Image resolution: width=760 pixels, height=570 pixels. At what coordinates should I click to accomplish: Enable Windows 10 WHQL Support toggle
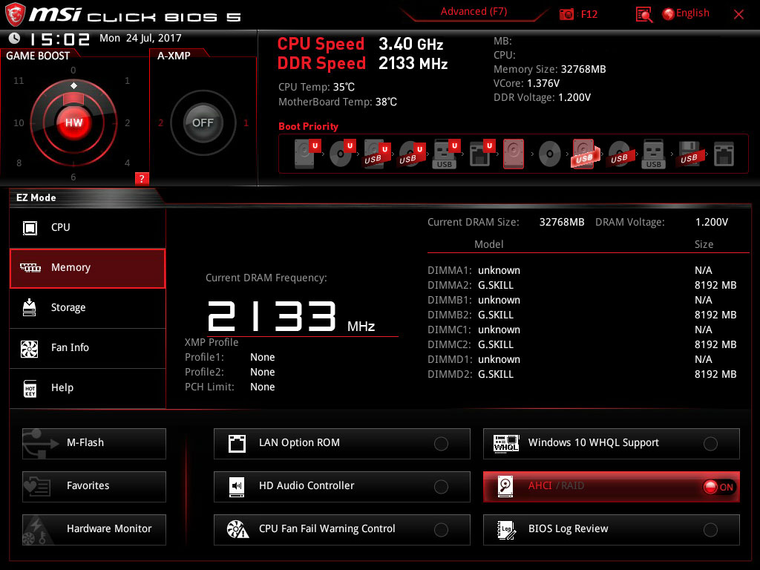(x=710, y=444)
